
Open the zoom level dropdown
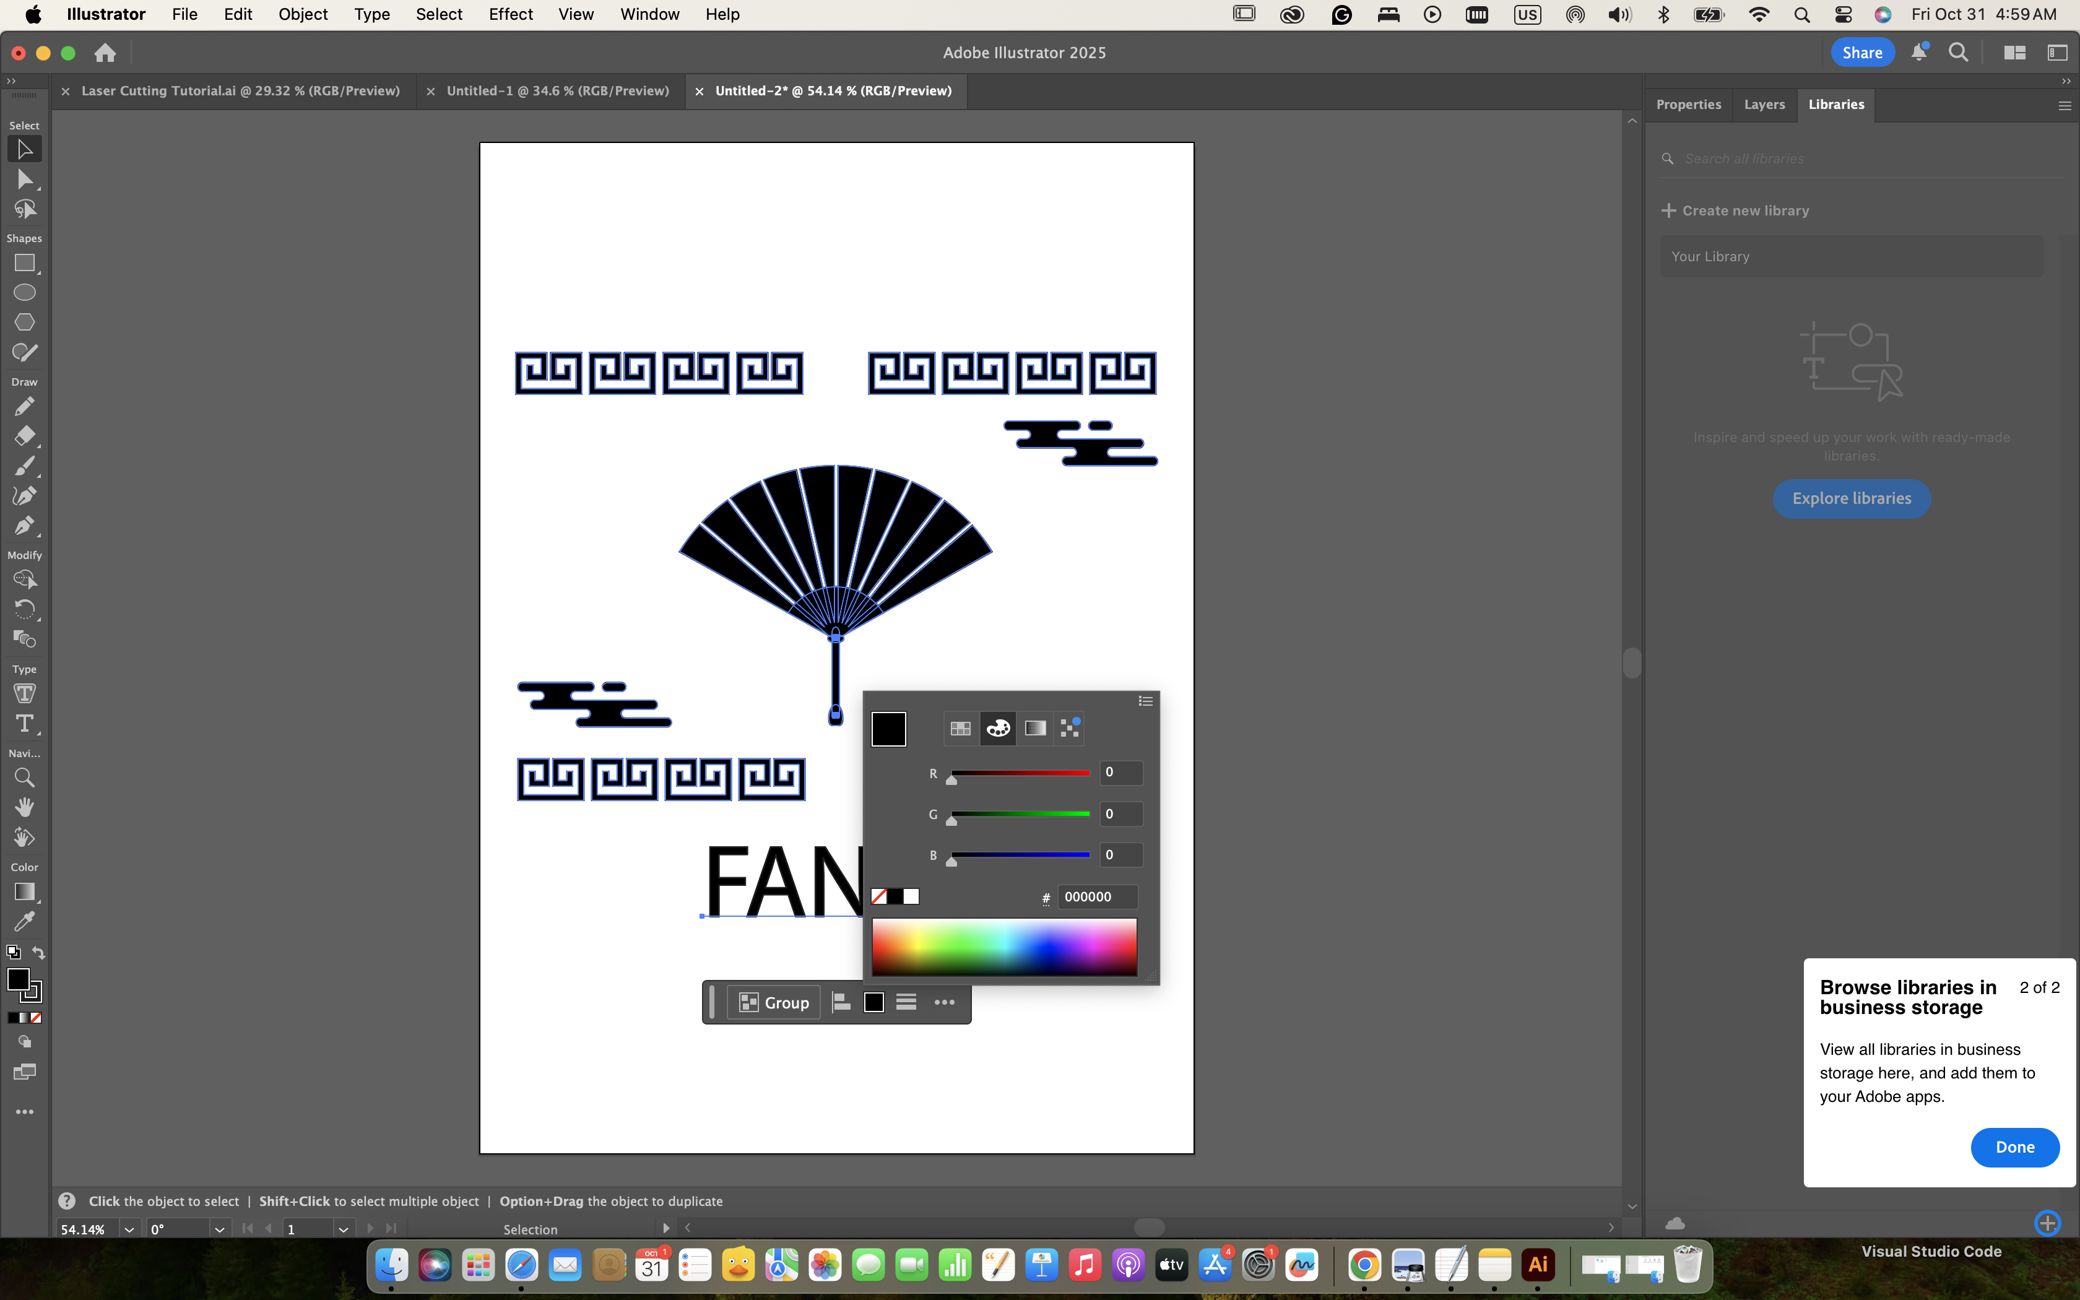(x=129, y=1229)
